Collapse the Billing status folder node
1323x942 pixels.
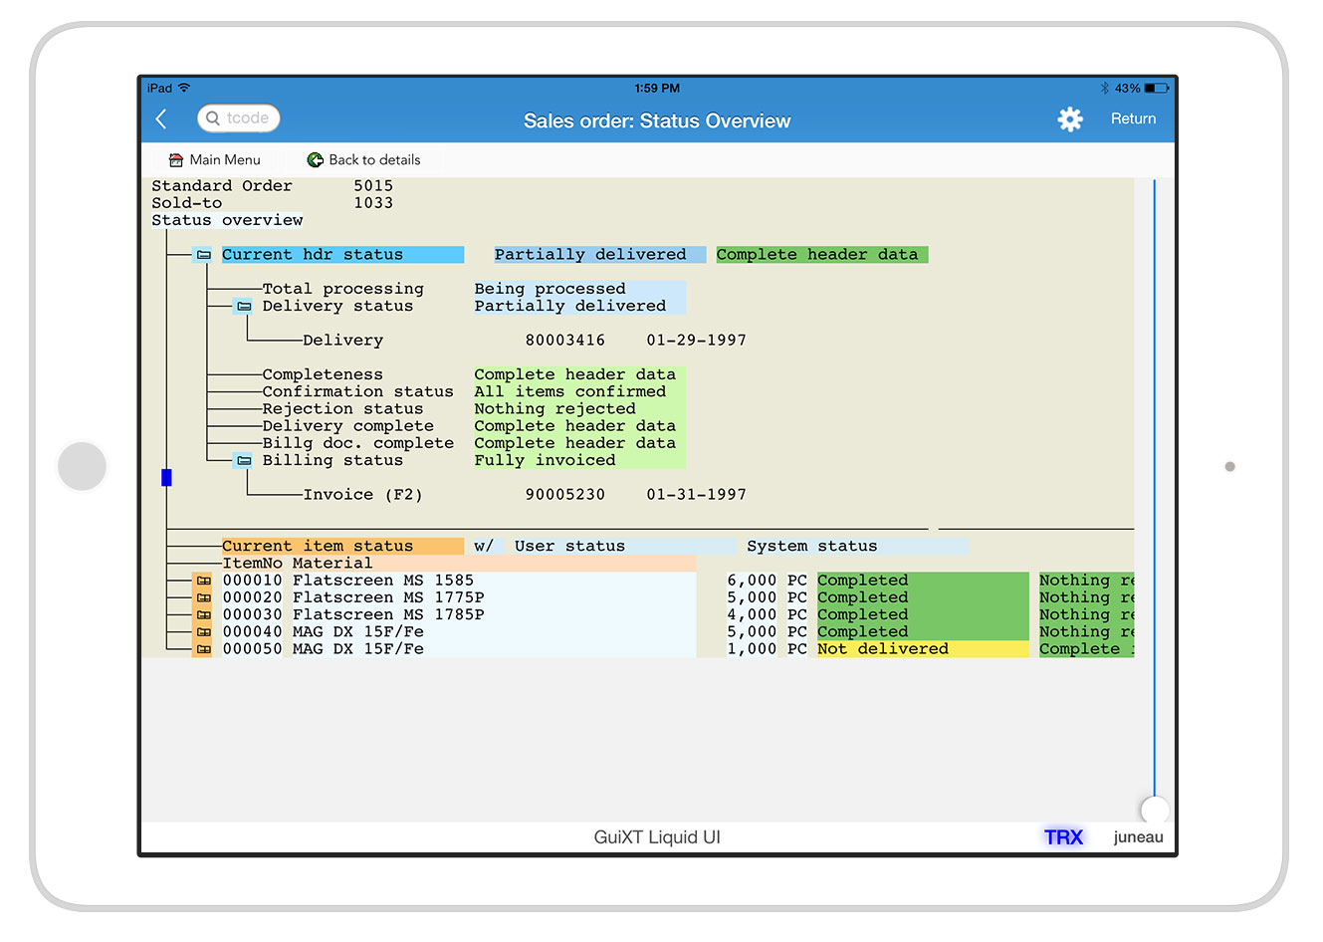point(244,461)
